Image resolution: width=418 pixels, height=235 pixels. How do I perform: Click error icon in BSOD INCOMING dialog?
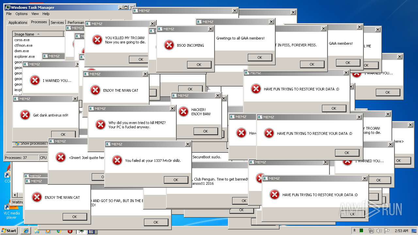[x=169, y=45]
